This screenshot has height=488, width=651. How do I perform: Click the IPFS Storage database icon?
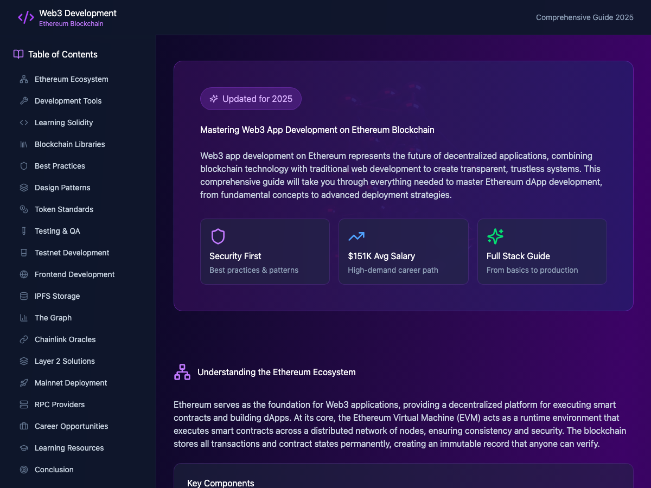tap(24, 296)
